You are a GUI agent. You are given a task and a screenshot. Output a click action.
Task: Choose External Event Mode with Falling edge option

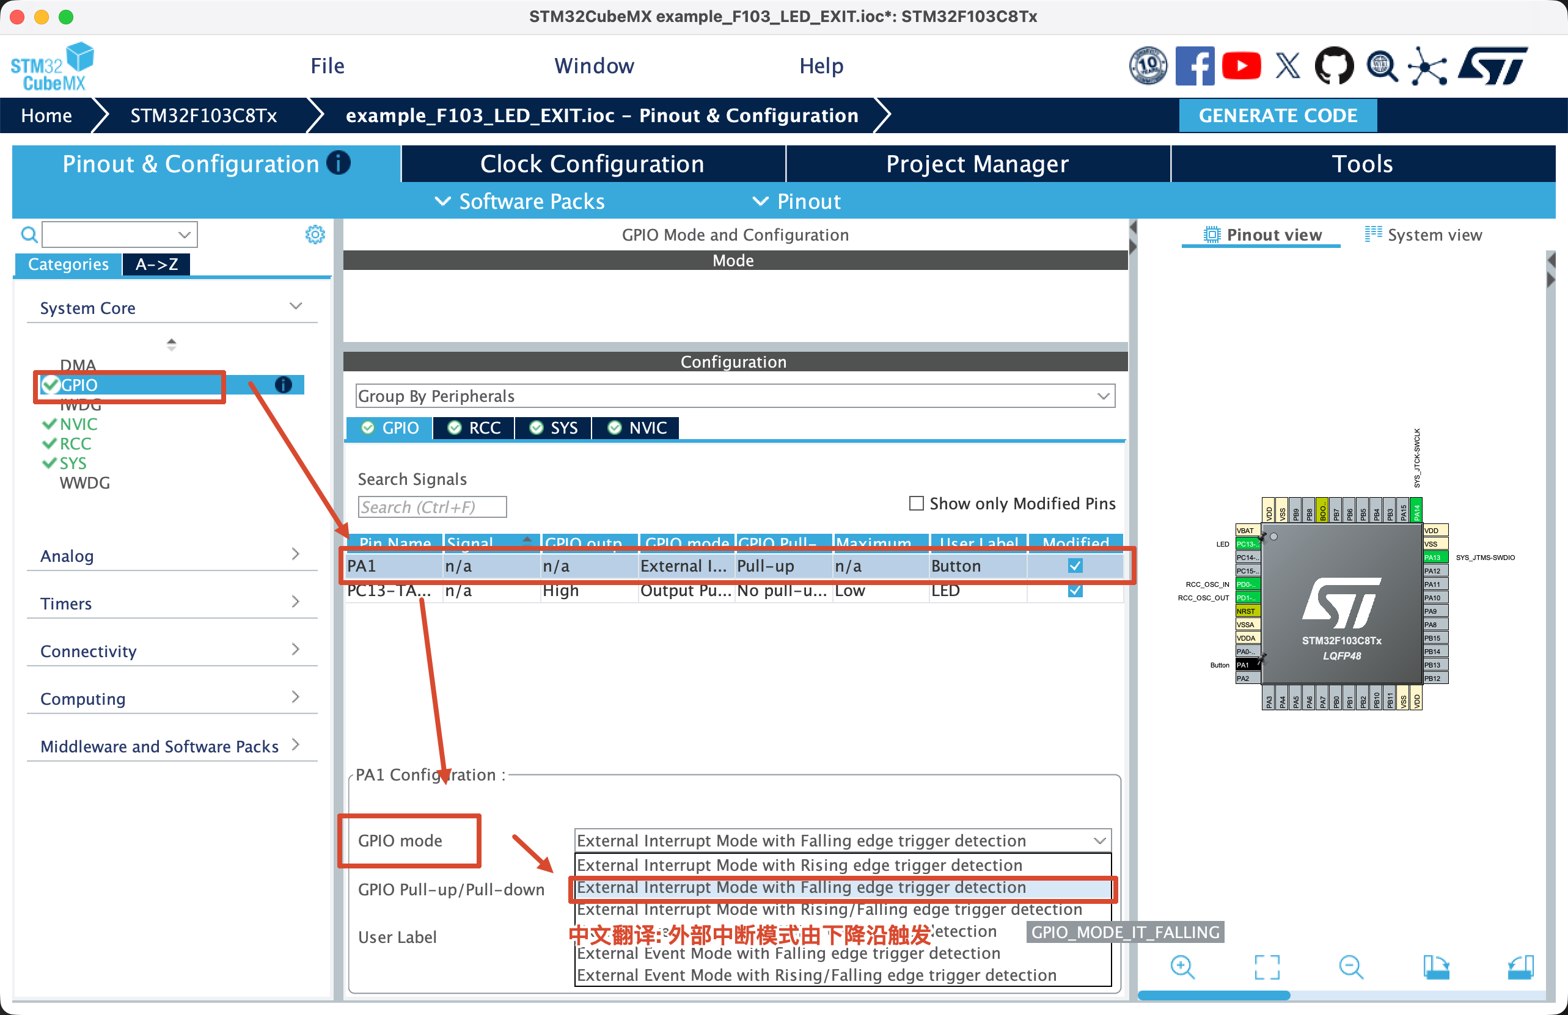843,953
